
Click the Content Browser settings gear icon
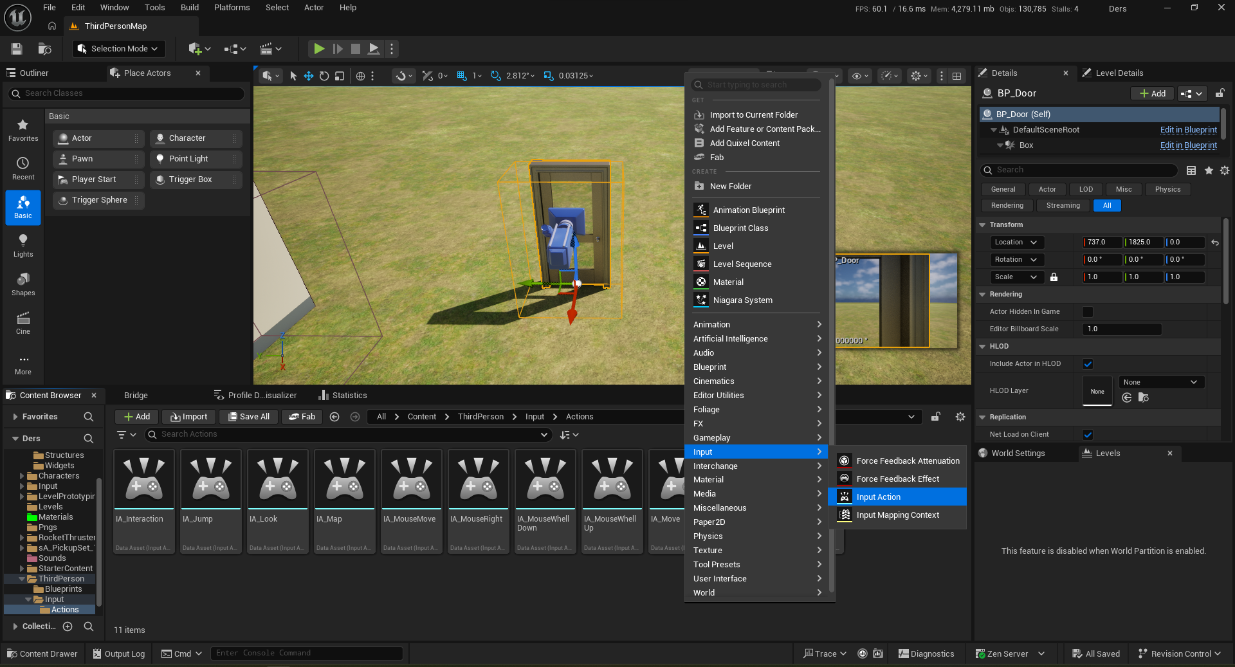(x=960, y=417)
